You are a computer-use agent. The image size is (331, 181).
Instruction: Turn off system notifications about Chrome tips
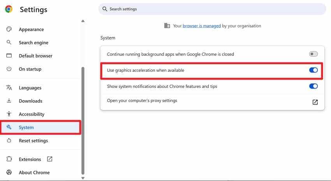pyautogui.click(x=313, y=86)
